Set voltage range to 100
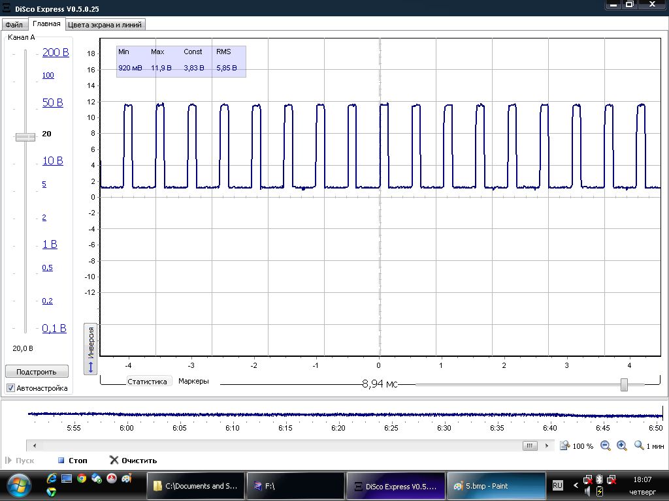 [x=48, y=76]
